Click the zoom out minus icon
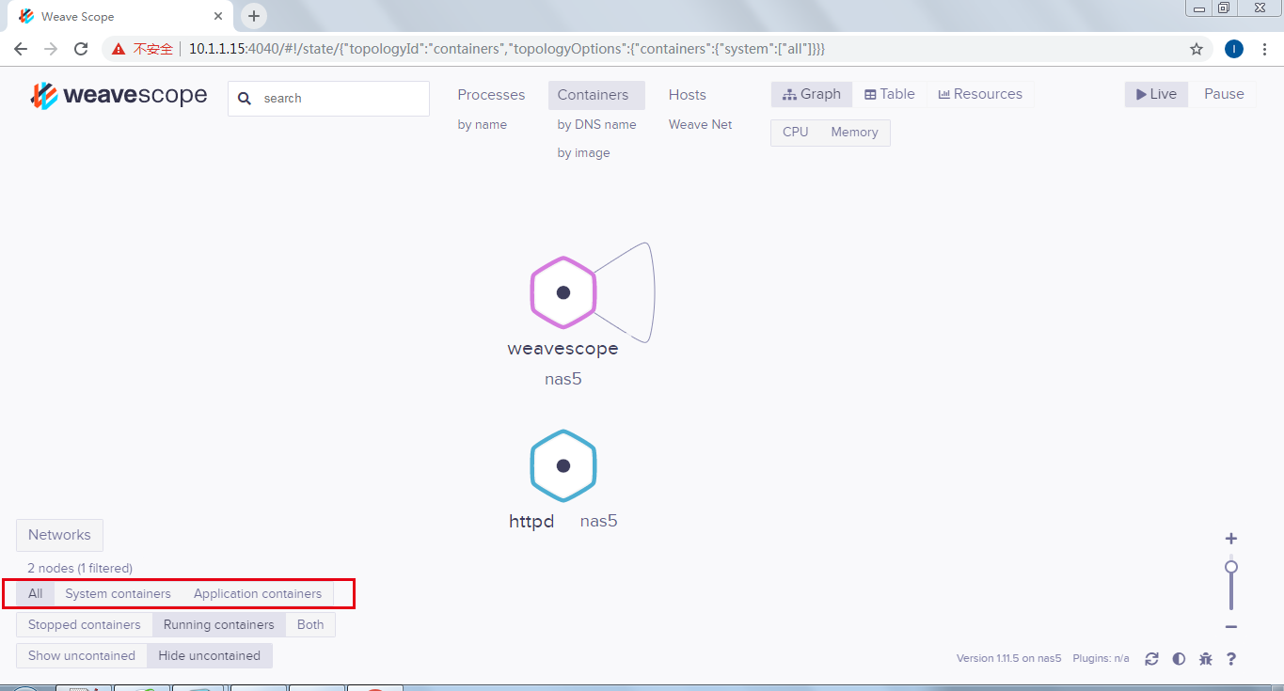Screen dimensions: 1284x691 pos(1231,627)
